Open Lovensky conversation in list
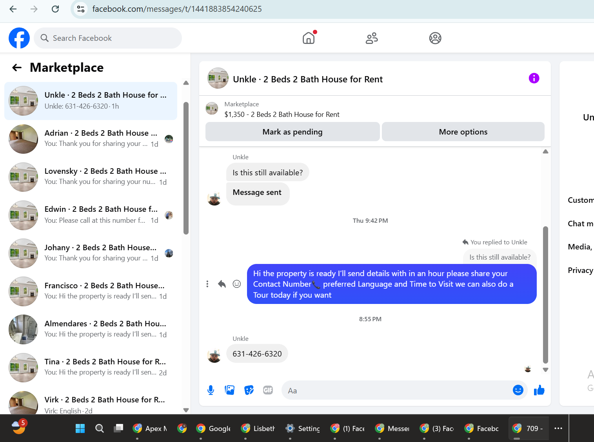 coord(91,177)
